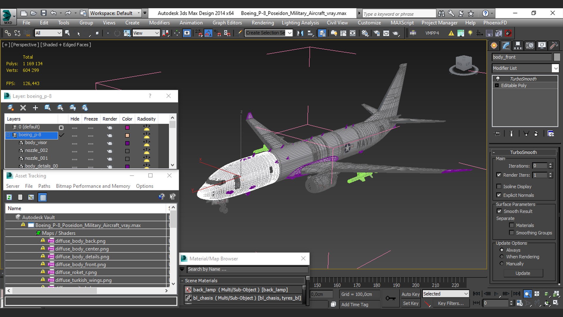
Task: Select the Always update radio button
Action: [x=502, y=250]
